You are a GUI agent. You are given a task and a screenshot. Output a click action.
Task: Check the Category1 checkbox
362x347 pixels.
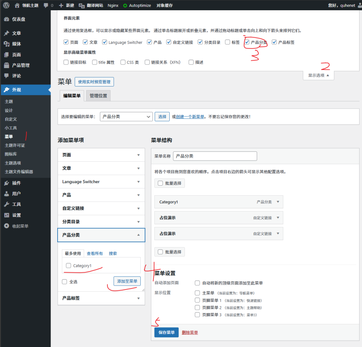click(69, 265)
